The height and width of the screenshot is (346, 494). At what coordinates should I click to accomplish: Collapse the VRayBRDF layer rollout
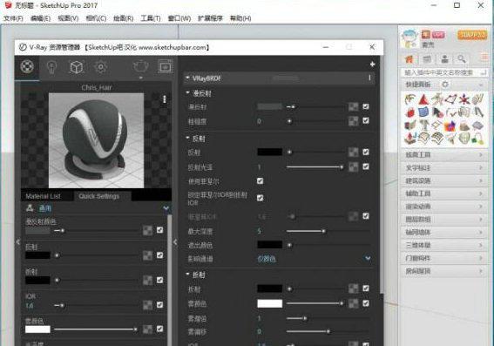188,78
